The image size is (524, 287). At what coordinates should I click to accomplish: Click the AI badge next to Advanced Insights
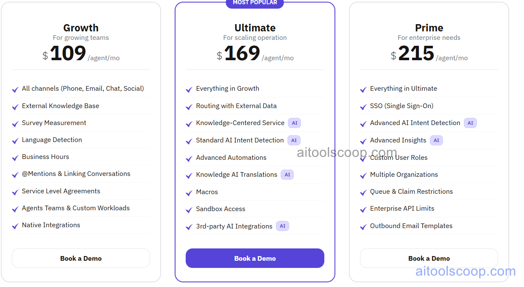[436, 140]
